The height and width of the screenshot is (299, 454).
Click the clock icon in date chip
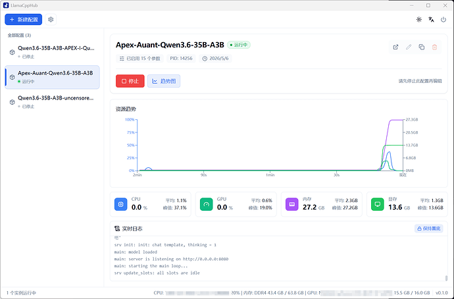tap(205, 59)
